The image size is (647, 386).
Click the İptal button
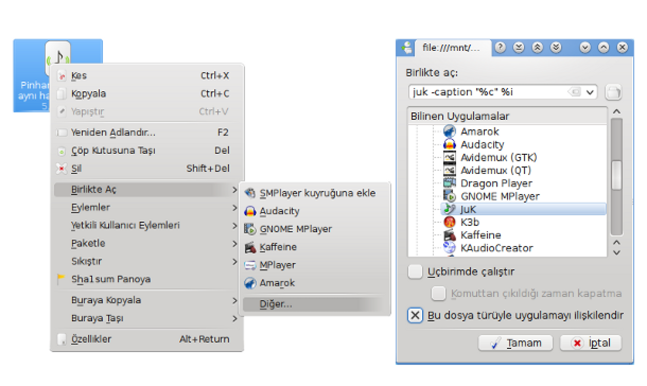pos(590,343)
